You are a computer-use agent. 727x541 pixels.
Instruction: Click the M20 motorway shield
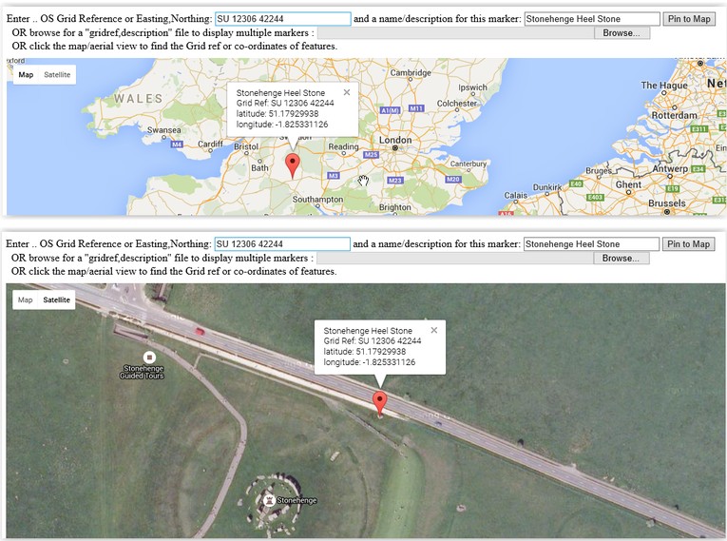pos(452,179)
